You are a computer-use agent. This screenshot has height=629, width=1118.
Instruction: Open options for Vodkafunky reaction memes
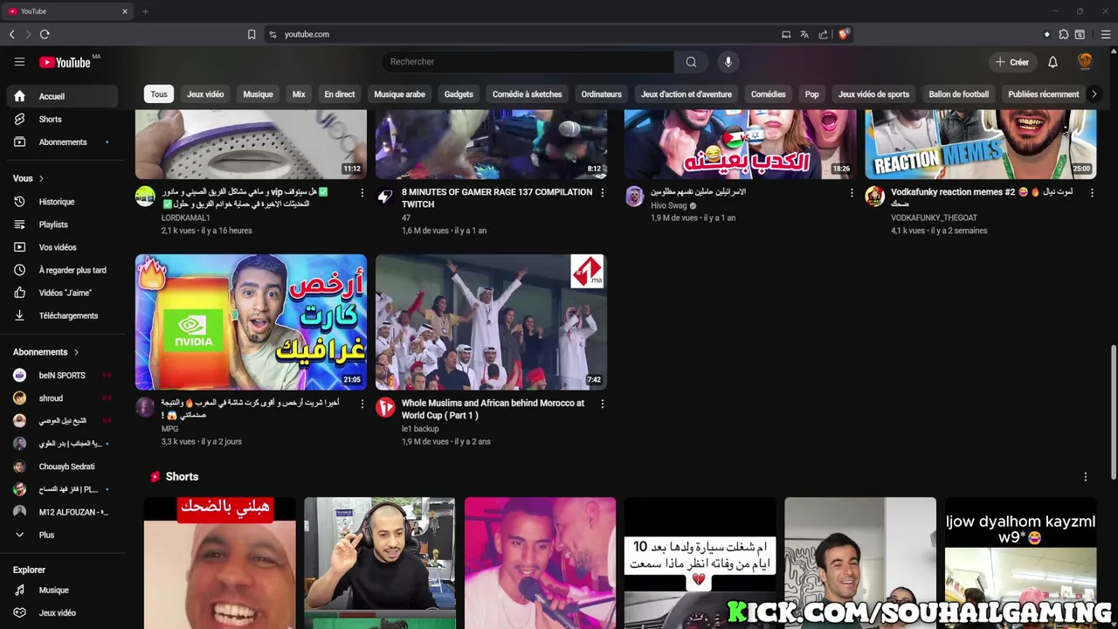(1092, 193)
